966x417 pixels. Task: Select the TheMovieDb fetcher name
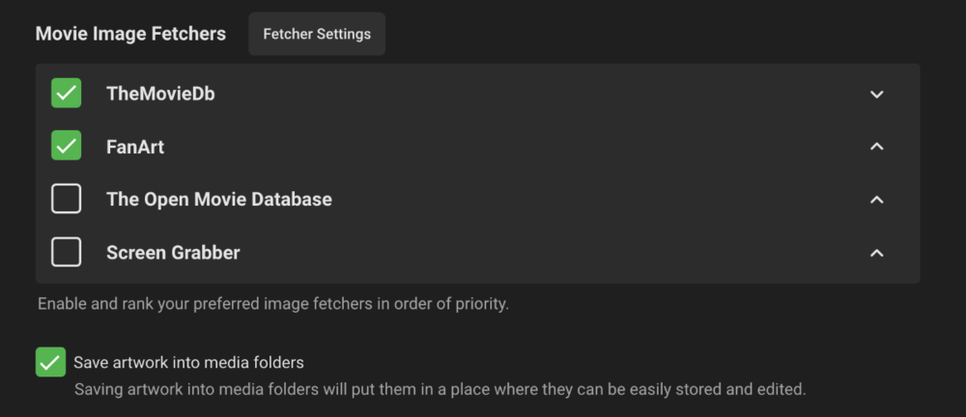(160, 94)
